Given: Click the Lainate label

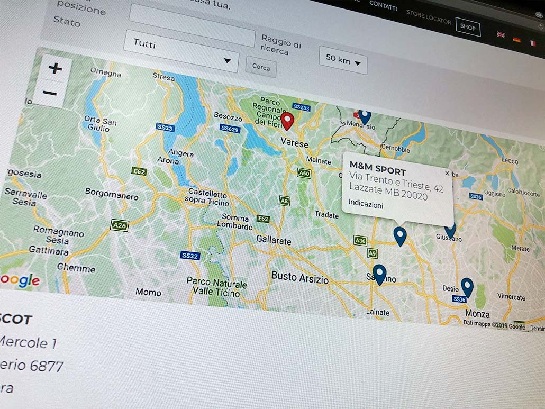Looking at the screenshot, I should point(377,312).
